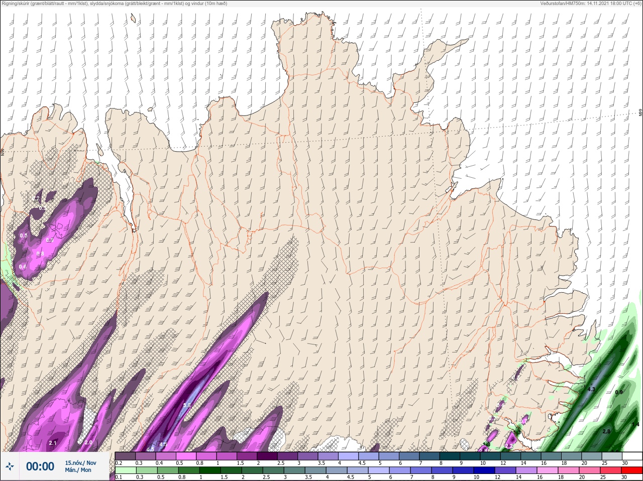Click the N99 label on the right map edge

pos(640,113)
